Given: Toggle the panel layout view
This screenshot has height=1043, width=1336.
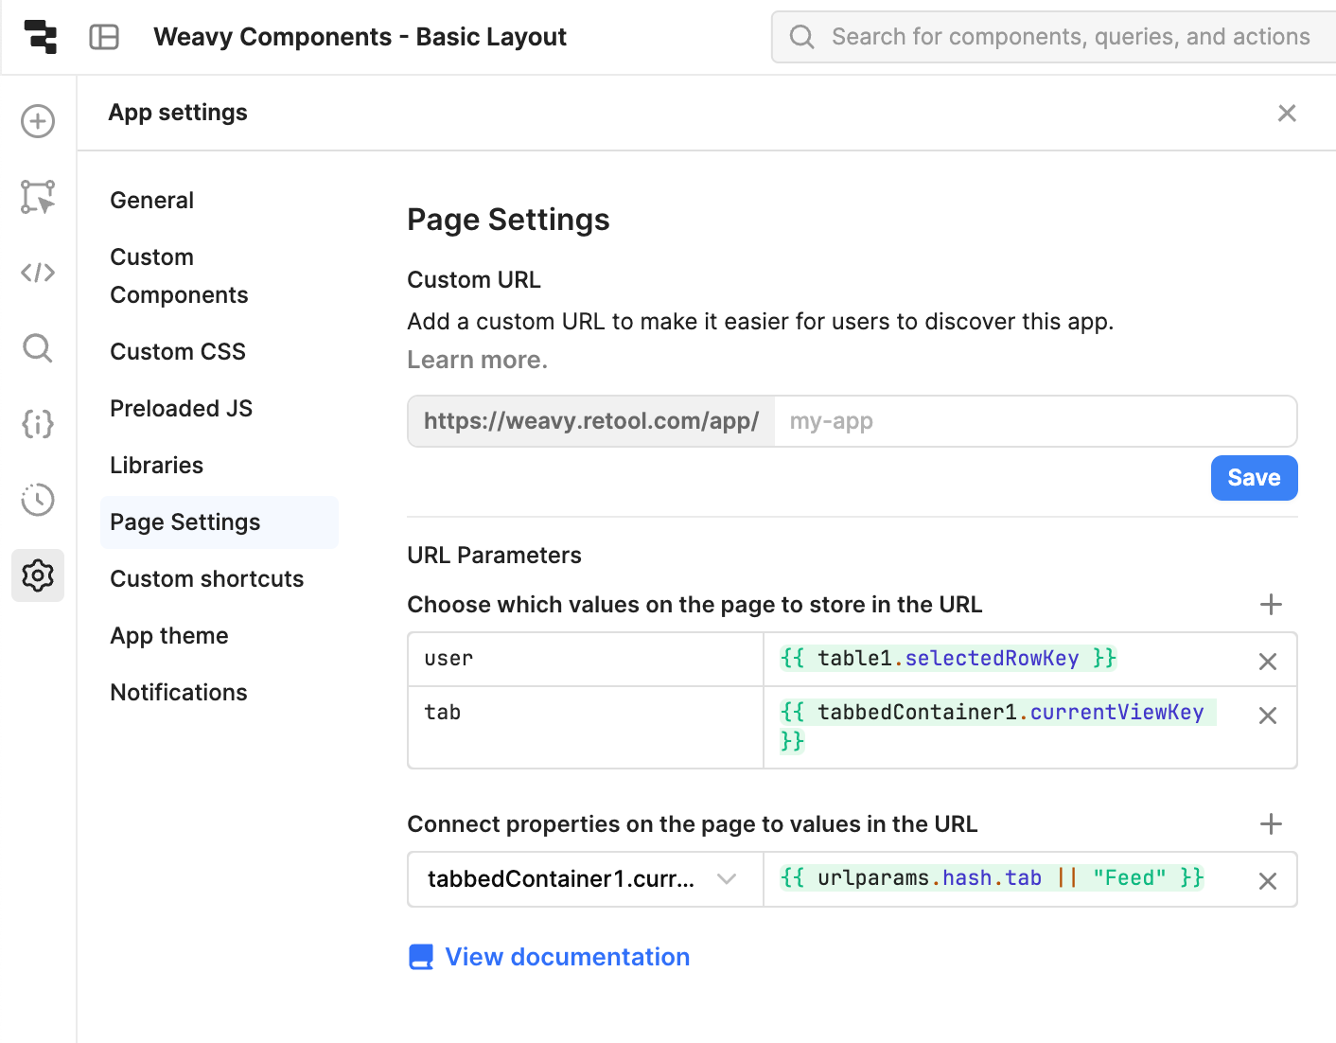Looking at the screenshot, I should pyautogui.click(x=104, y=36).
